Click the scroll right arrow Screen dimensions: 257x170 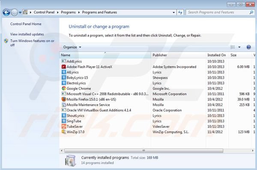pyautogui.click(x=253, y=150)
